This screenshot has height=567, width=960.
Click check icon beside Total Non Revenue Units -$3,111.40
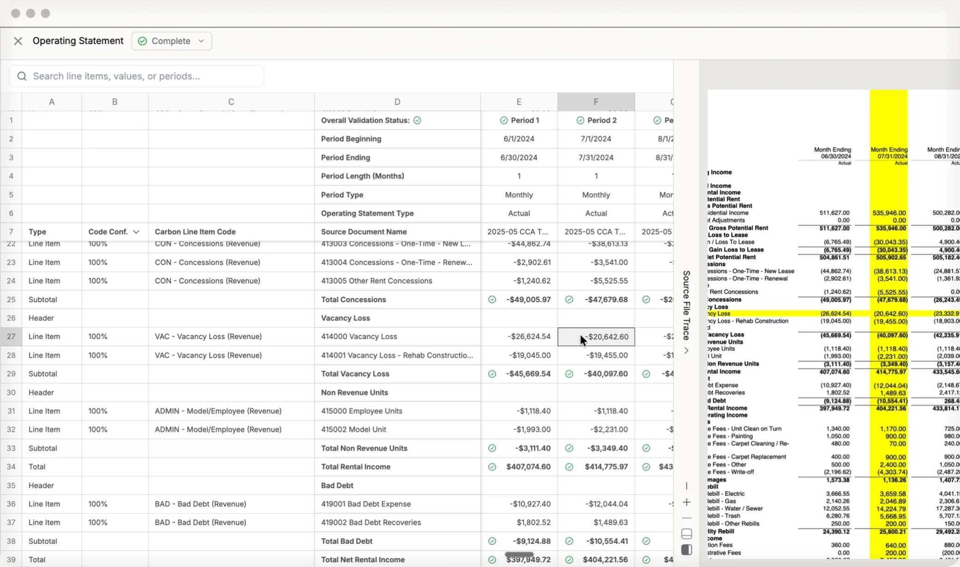click(x=492, y=448)
